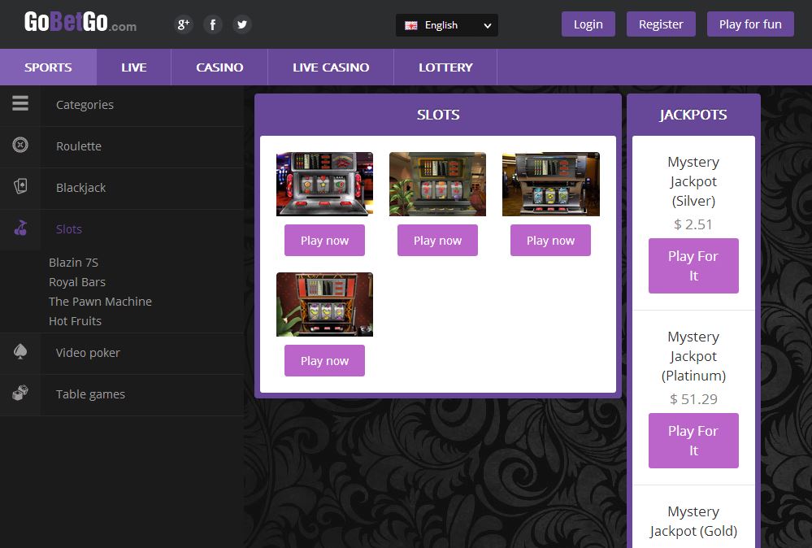Play now under the second slot thumbnail
Screen dimensions: 812x548
tap(437, 241)
